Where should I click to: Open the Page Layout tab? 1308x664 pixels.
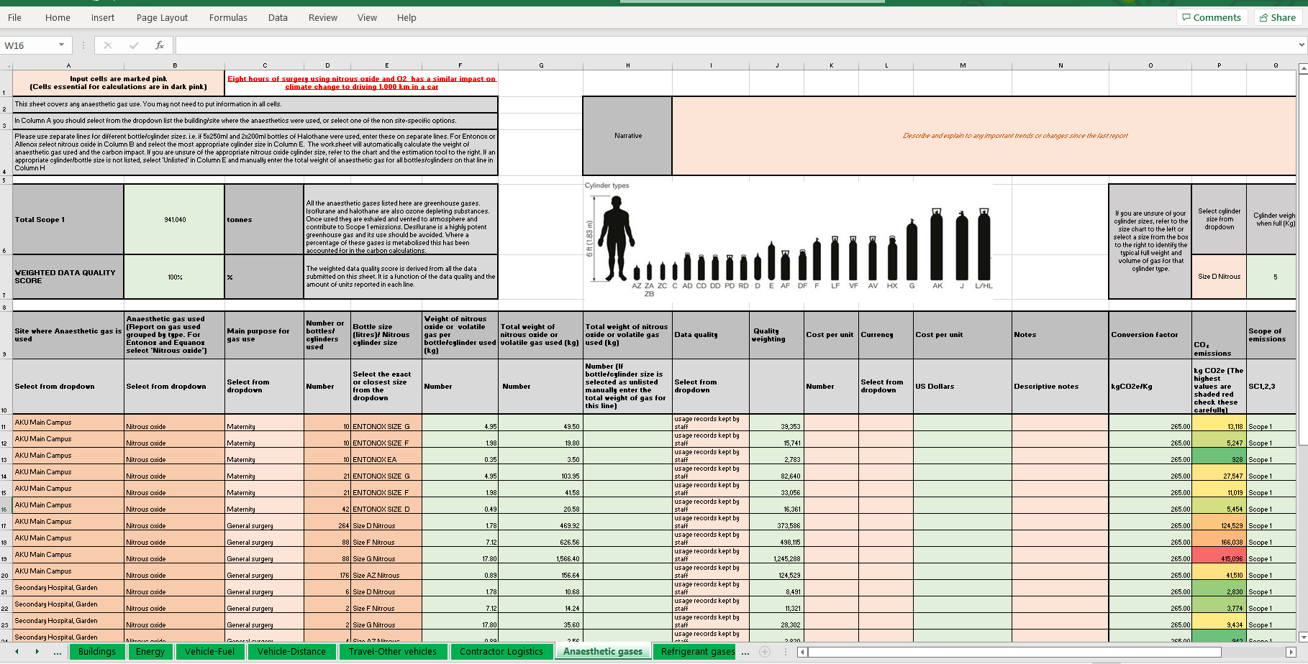(x=162, y=17)
